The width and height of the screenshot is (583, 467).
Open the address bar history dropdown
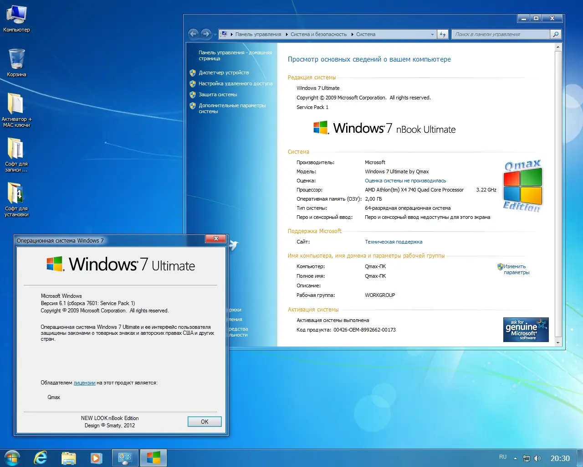(x=432, y=34)
